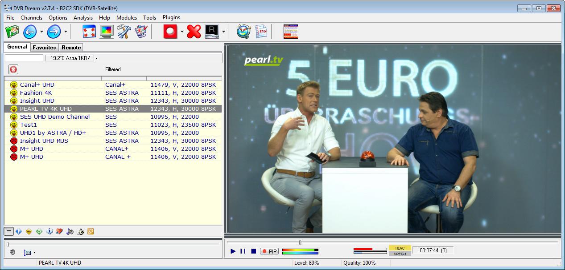This screenshot has width=565, height=270.
Task: Stop the video playback
Action: point(253,251)
